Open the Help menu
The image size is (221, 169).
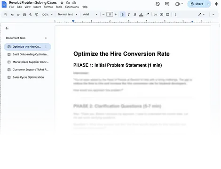point(85,7)
